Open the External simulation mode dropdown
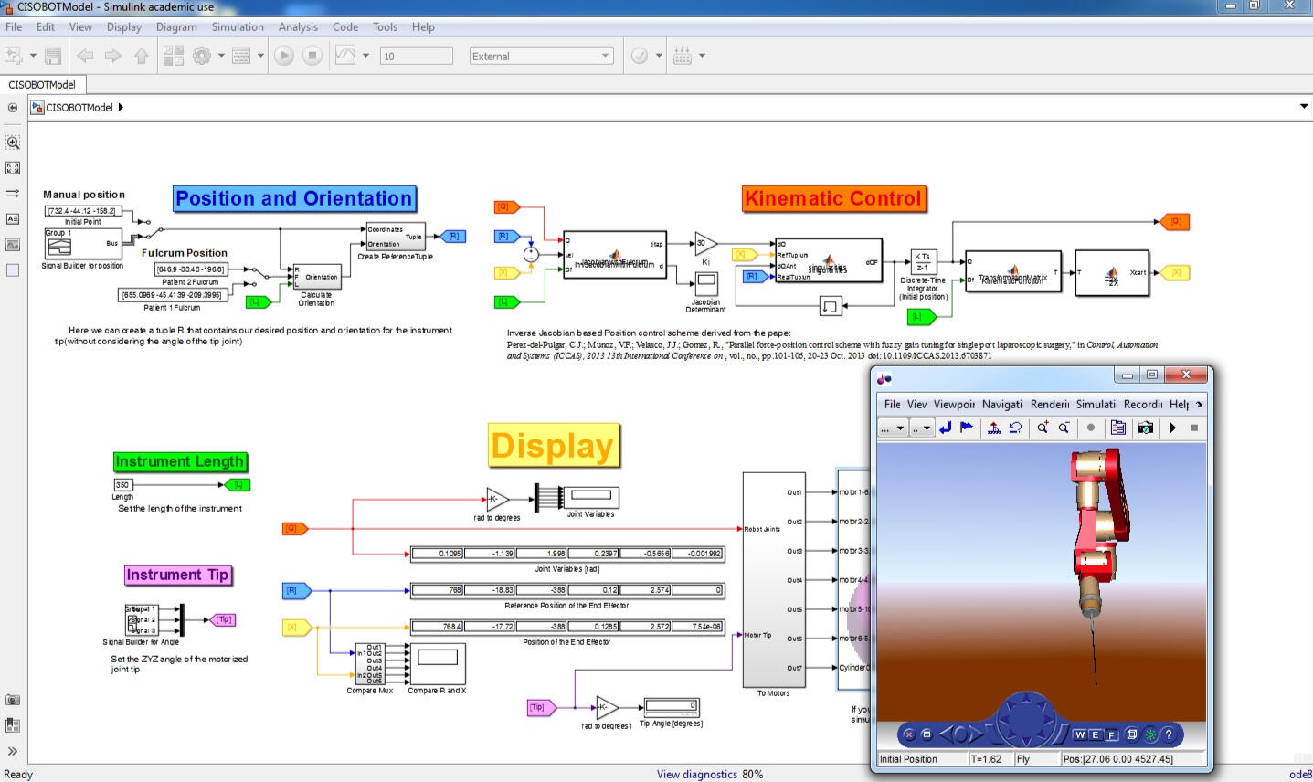This screenshot has height=782, width=1313. pos(540,56)
